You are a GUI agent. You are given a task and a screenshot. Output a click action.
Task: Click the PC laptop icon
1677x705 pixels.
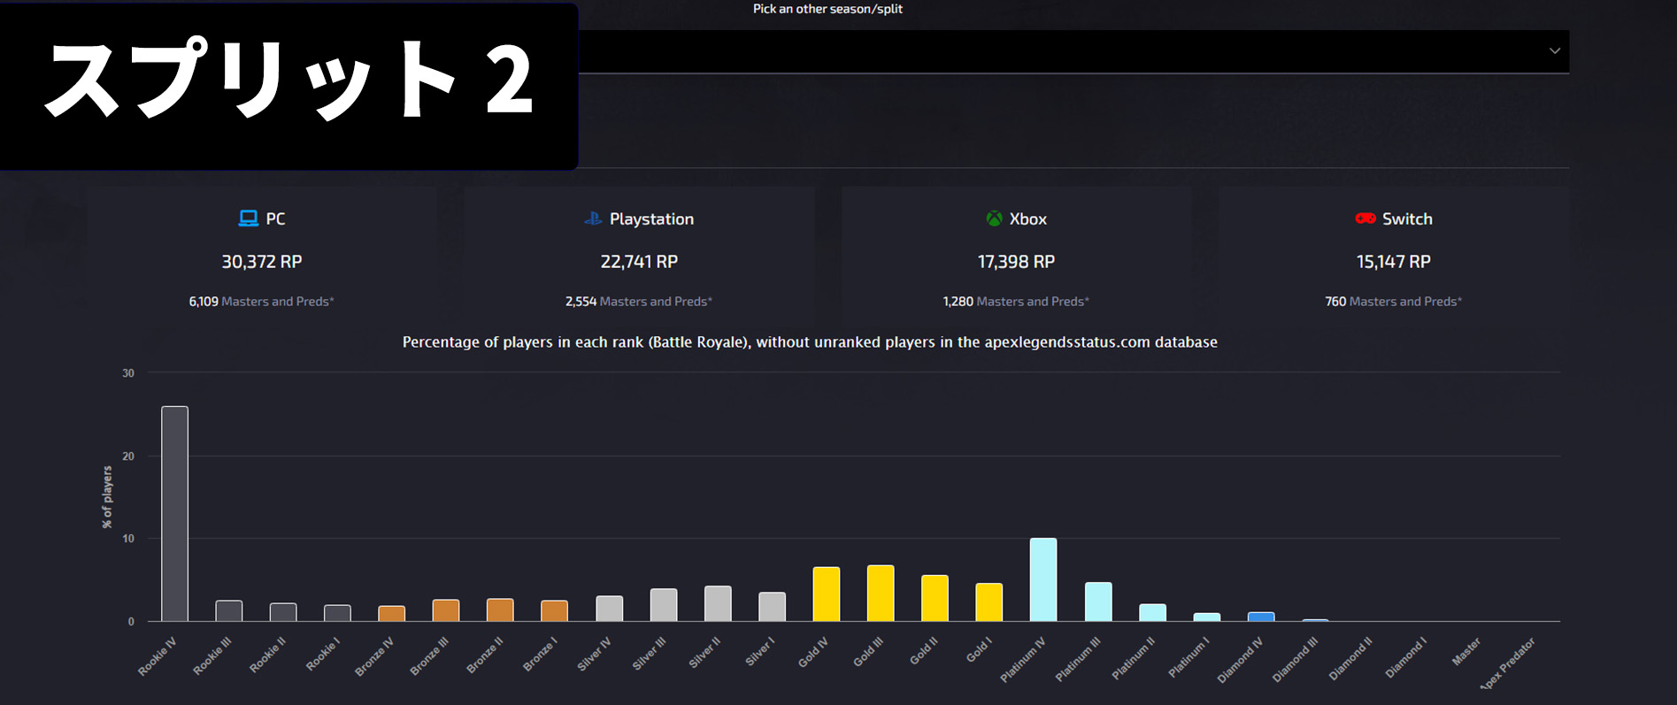pyautogui.click(x=249, y=218)
